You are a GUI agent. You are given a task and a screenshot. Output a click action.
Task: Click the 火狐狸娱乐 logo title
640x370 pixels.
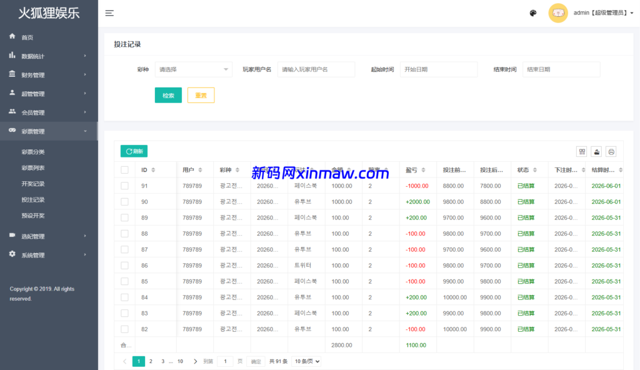click(49, 13)
